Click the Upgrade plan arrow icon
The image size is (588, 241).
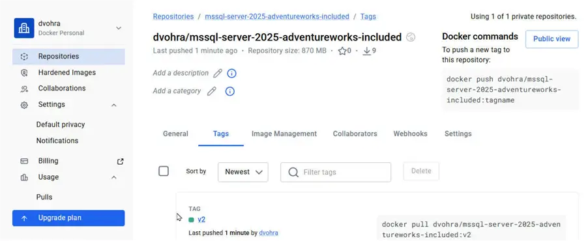point(24,218)
